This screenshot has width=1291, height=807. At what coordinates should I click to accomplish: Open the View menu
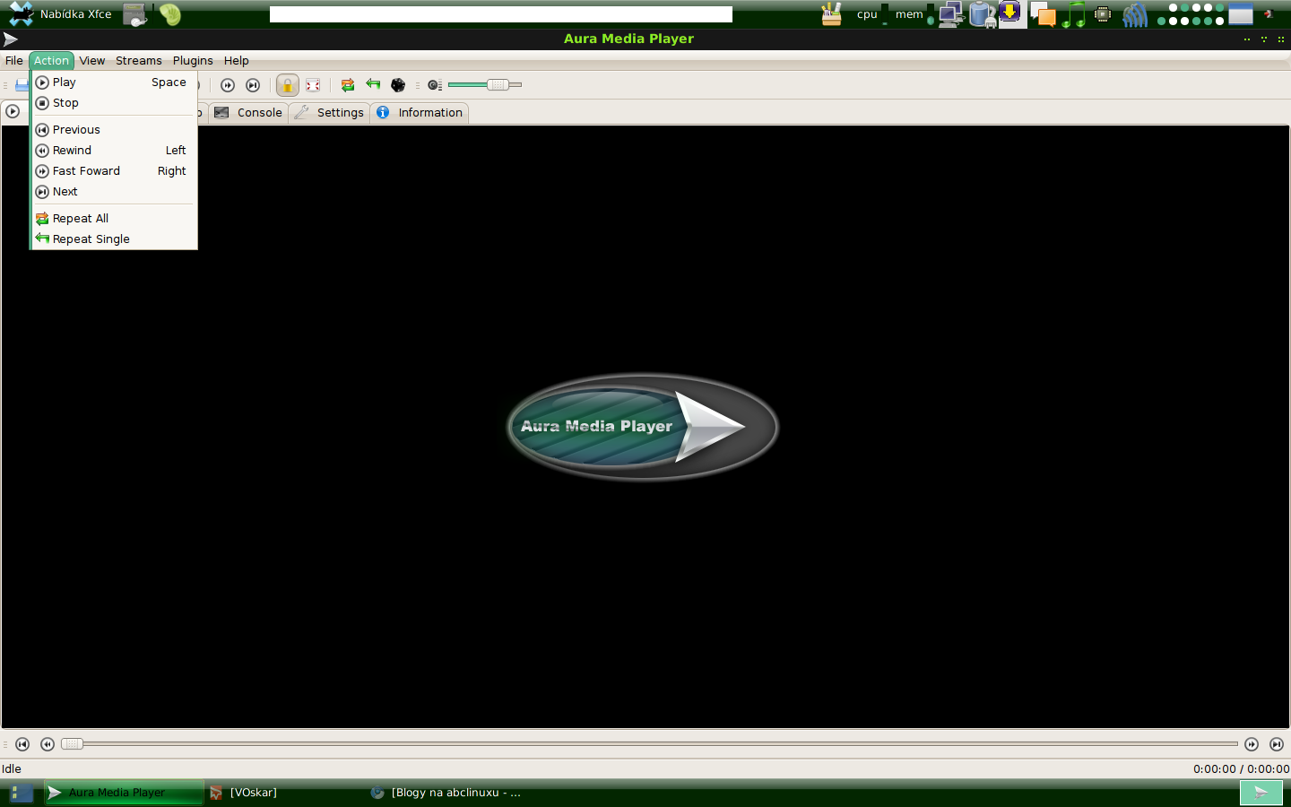coord(91,61)
